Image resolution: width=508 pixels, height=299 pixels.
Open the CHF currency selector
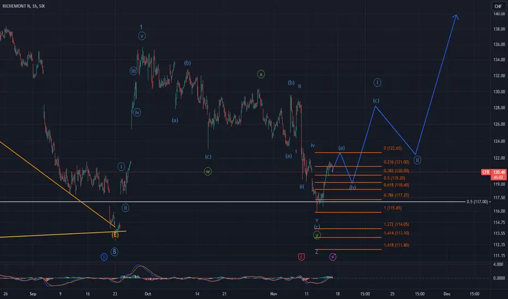click(498, 6)
